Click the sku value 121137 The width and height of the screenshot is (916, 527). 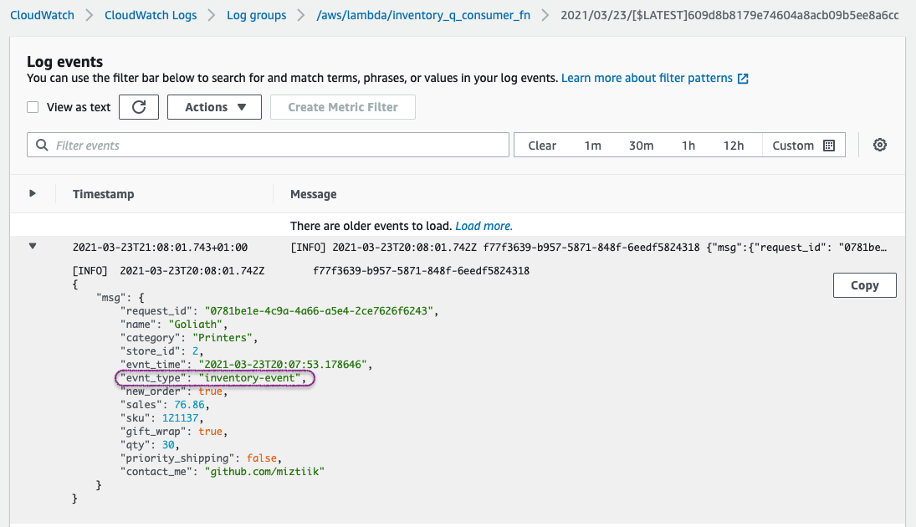pos(181,418)
